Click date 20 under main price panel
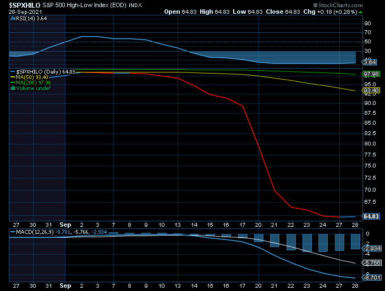Image resolution: width=385 pixels, height=291 pixels. (258, 225)
